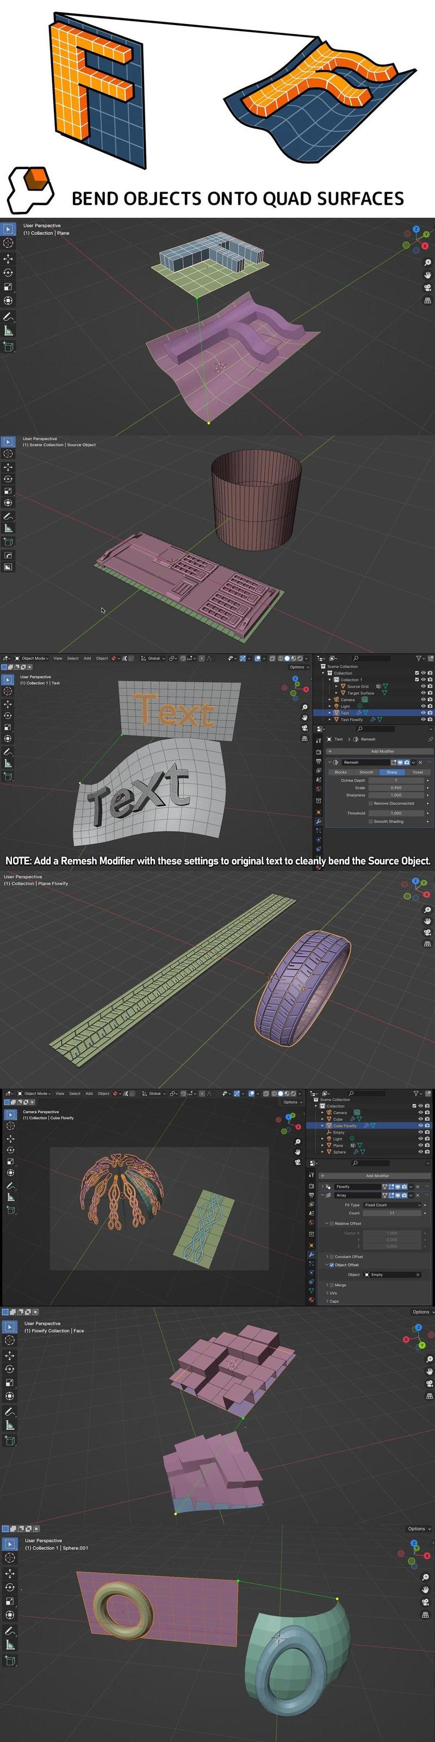Click Remesh Scale 0.900 slider
This screenshot has height=1742, width=435.
[x=395, y=788]
